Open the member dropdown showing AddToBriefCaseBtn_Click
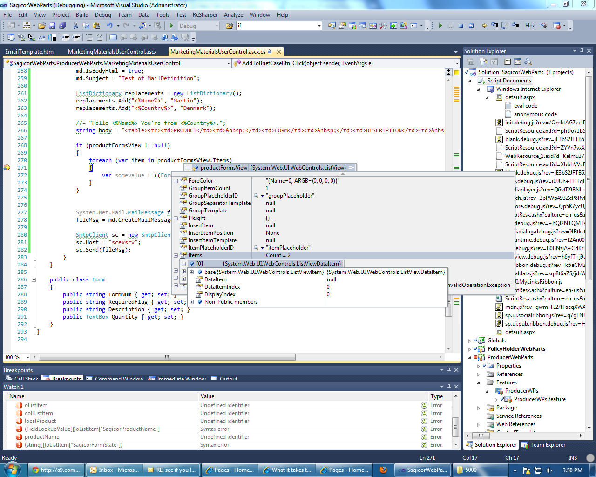Screen dimensions: 596x477 (x=457, y=63)
